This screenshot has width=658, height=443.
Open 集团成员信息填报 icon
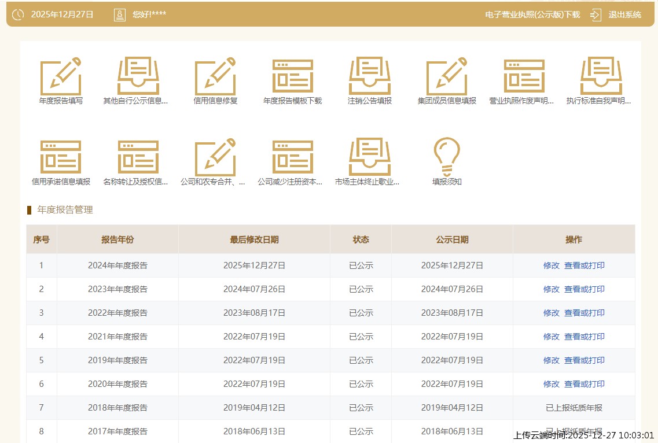tap(447, 77)
